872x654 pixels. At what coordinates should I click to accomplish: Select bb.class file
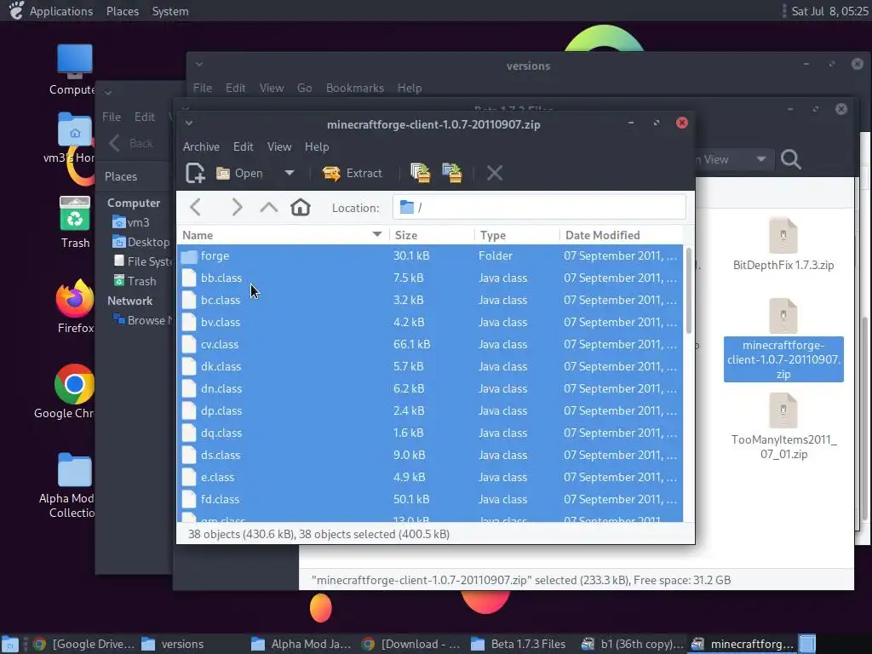(x=430, y=278)
